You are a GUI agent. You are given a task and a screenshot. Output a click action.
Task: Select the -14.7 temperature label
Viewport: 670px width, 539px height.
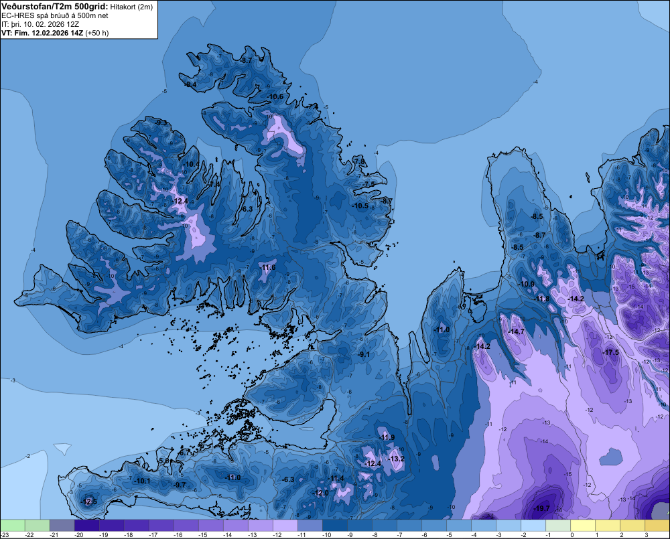[516, 331]
